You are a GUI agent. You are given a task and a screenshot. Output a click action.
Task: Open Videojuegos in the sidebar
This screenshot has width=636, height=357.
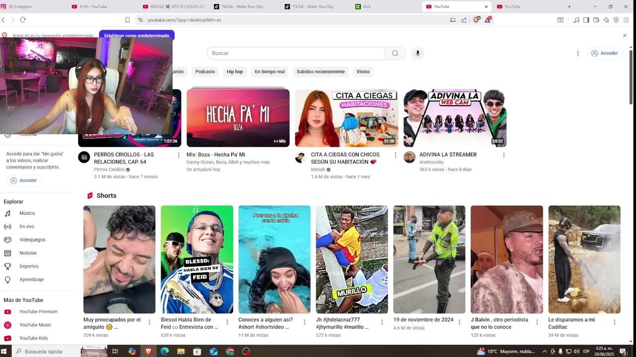[x=32, y=240]
